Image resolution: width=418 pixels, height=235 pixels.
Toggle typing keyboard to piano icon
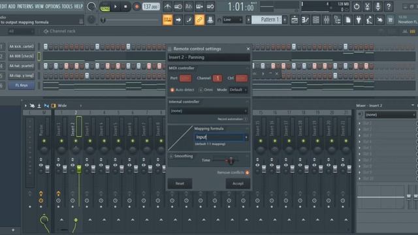click(167, 20)
